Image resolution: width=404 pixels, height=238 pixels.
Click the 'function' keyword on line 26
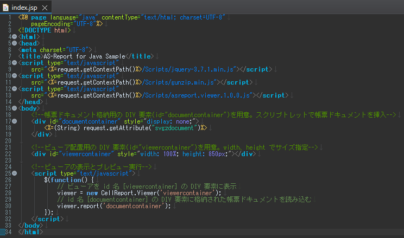click(x=66, y=180)
